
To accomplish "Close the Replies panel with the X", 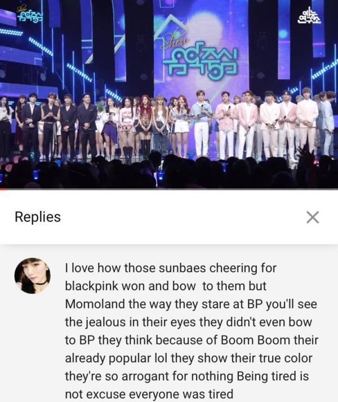I will pyautogui.click(x=313, y=218).
